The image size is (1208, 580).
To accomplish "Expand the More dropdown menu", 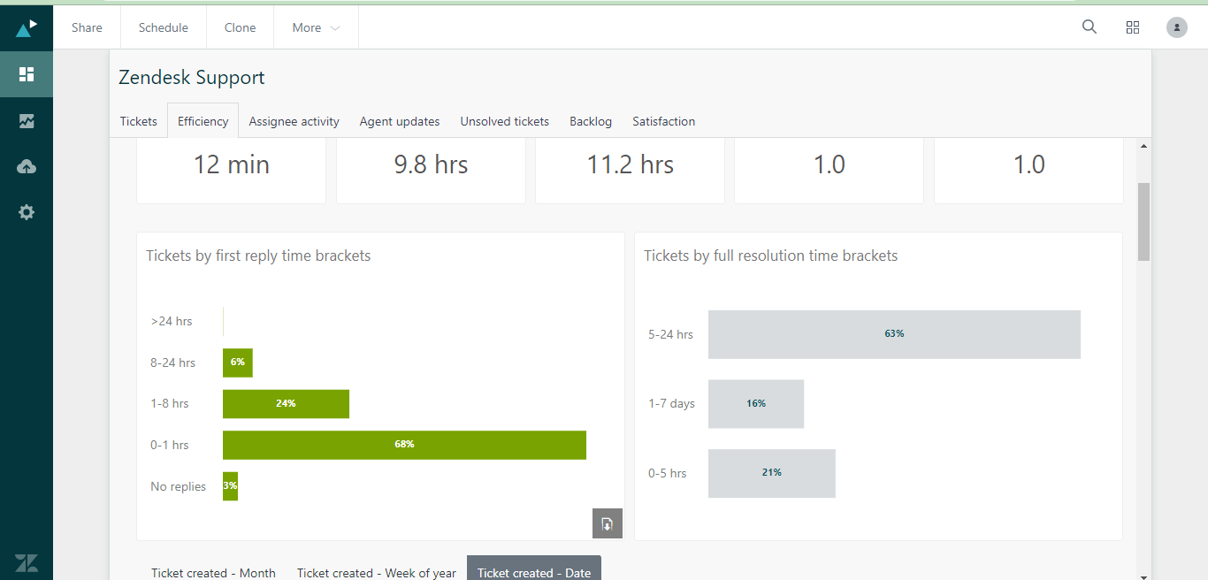I will (x=316, y=27).
